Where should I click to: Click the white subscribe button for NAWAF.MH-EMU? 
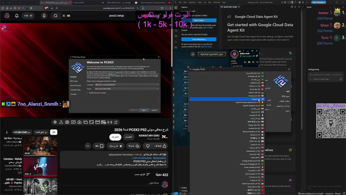coord(115,137)
